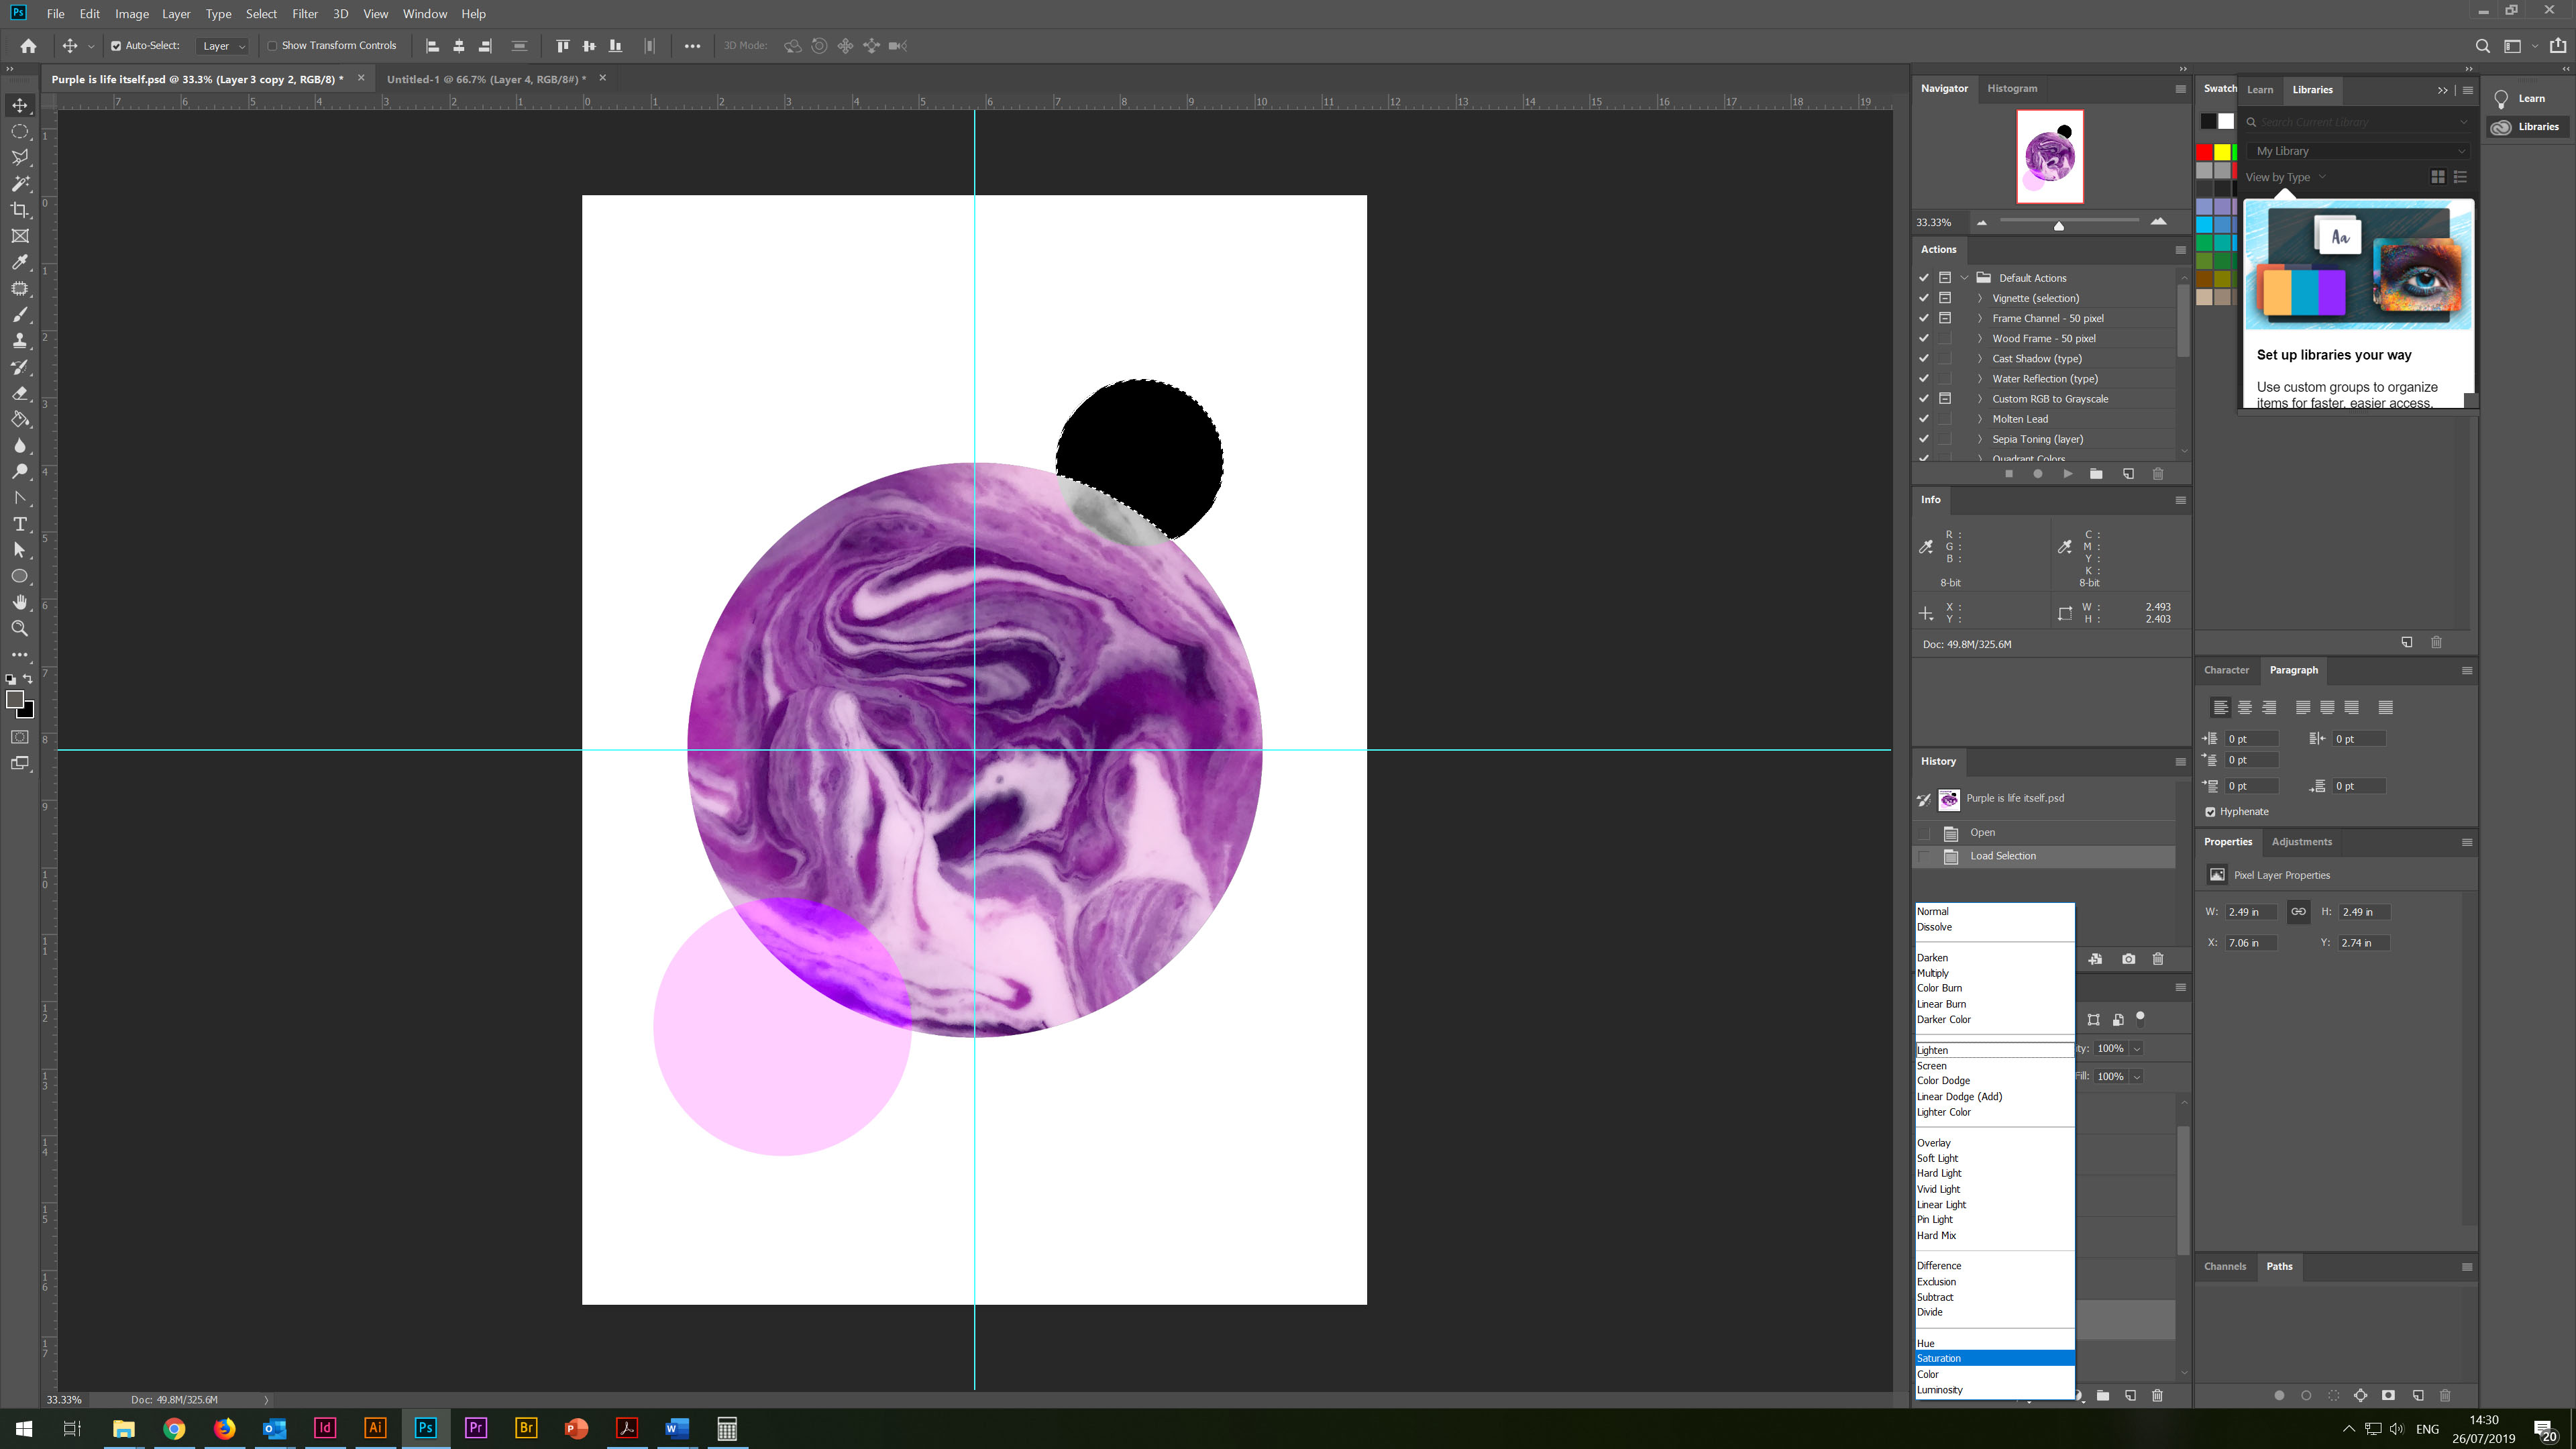
Task: Open the Filter menu
Action: coord(304,14)
